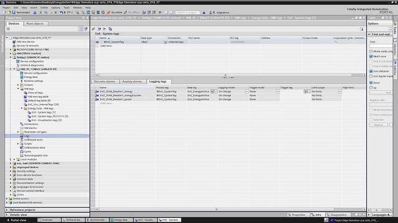Open the Project menu
Screen dimensions: 398x223
click(x=6, y=7)
